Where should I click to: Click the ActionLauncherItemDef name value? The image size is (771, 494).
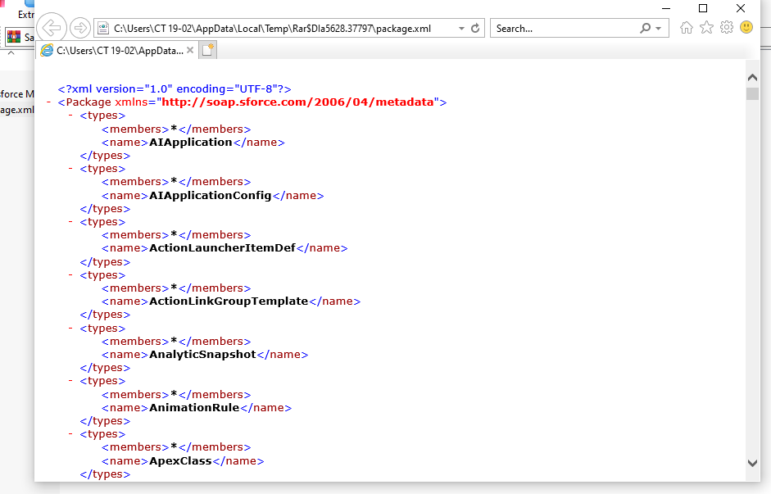222,248
